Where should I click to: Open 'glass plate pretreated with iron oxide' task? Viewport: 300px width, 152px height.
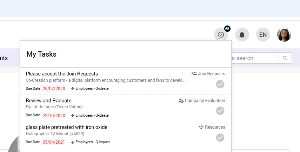(x=67, y=127)
